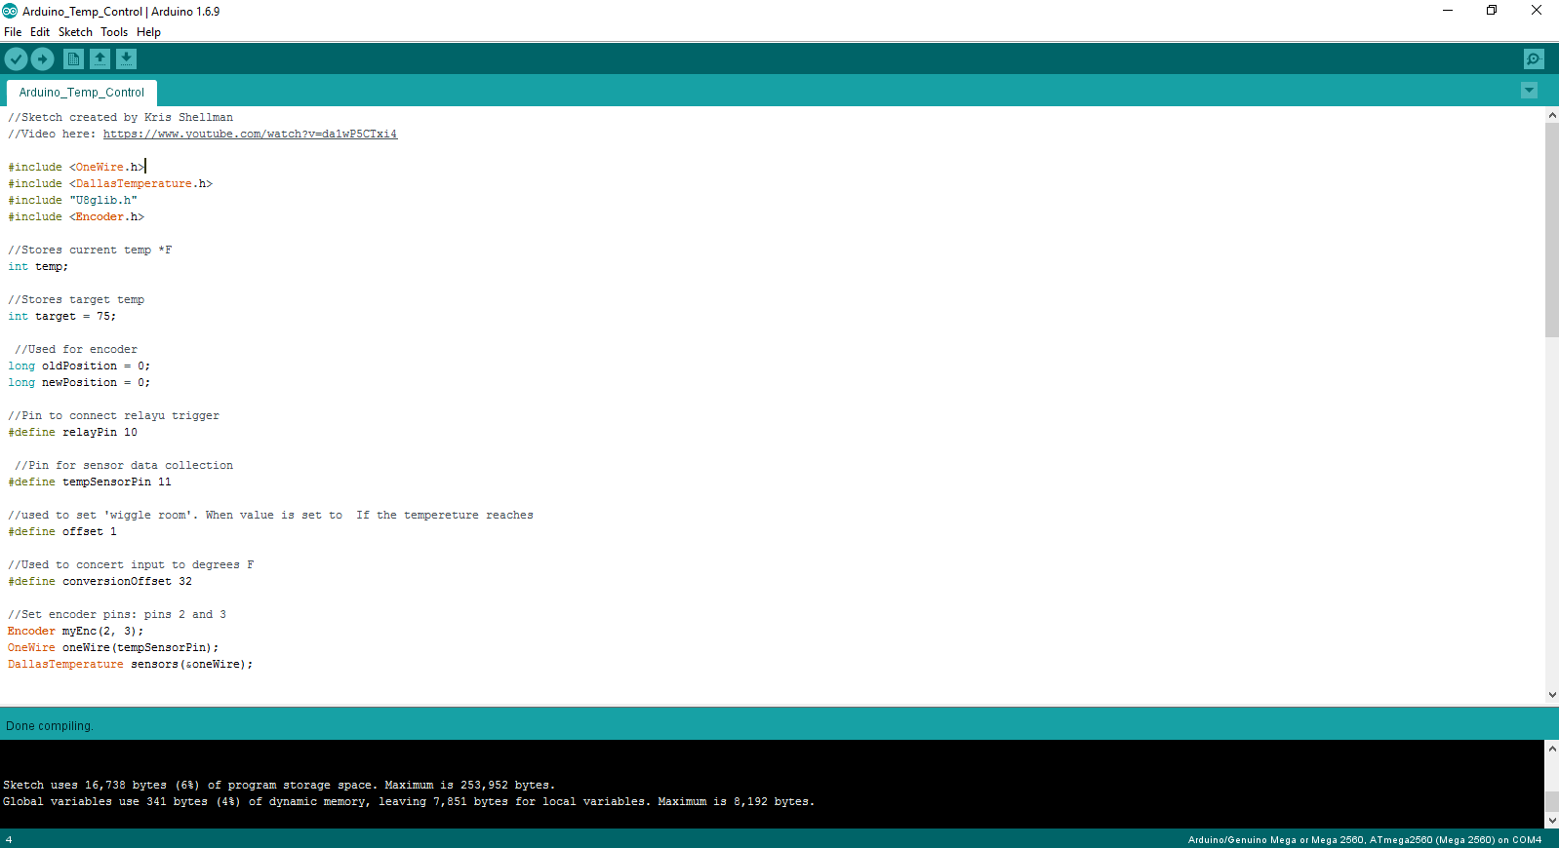Click console scrollbar up arrow
This screenshot has width=1559, height=848.
(1551, 748)
